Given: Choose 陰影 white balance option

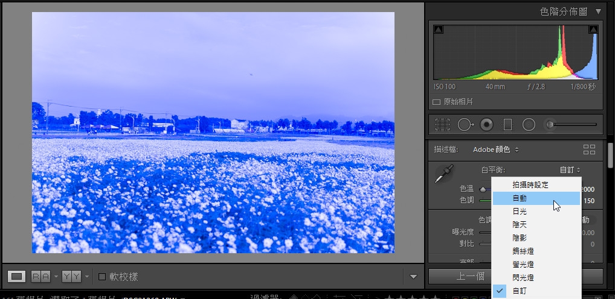Looking at the screenshot, I should [536, 238].
